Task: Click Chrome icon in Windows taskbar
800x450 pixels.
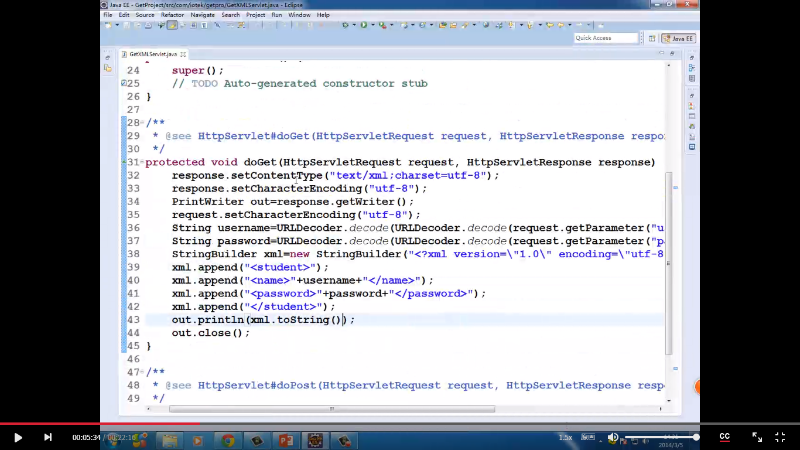Action: tap(228, 440)
